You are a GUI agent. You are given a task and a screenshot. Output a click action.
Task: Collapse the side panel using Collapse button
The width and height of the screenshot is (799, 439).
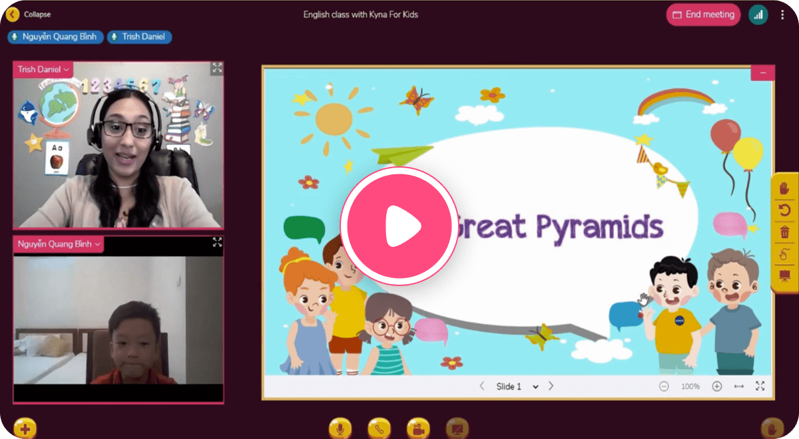(29, 14)
